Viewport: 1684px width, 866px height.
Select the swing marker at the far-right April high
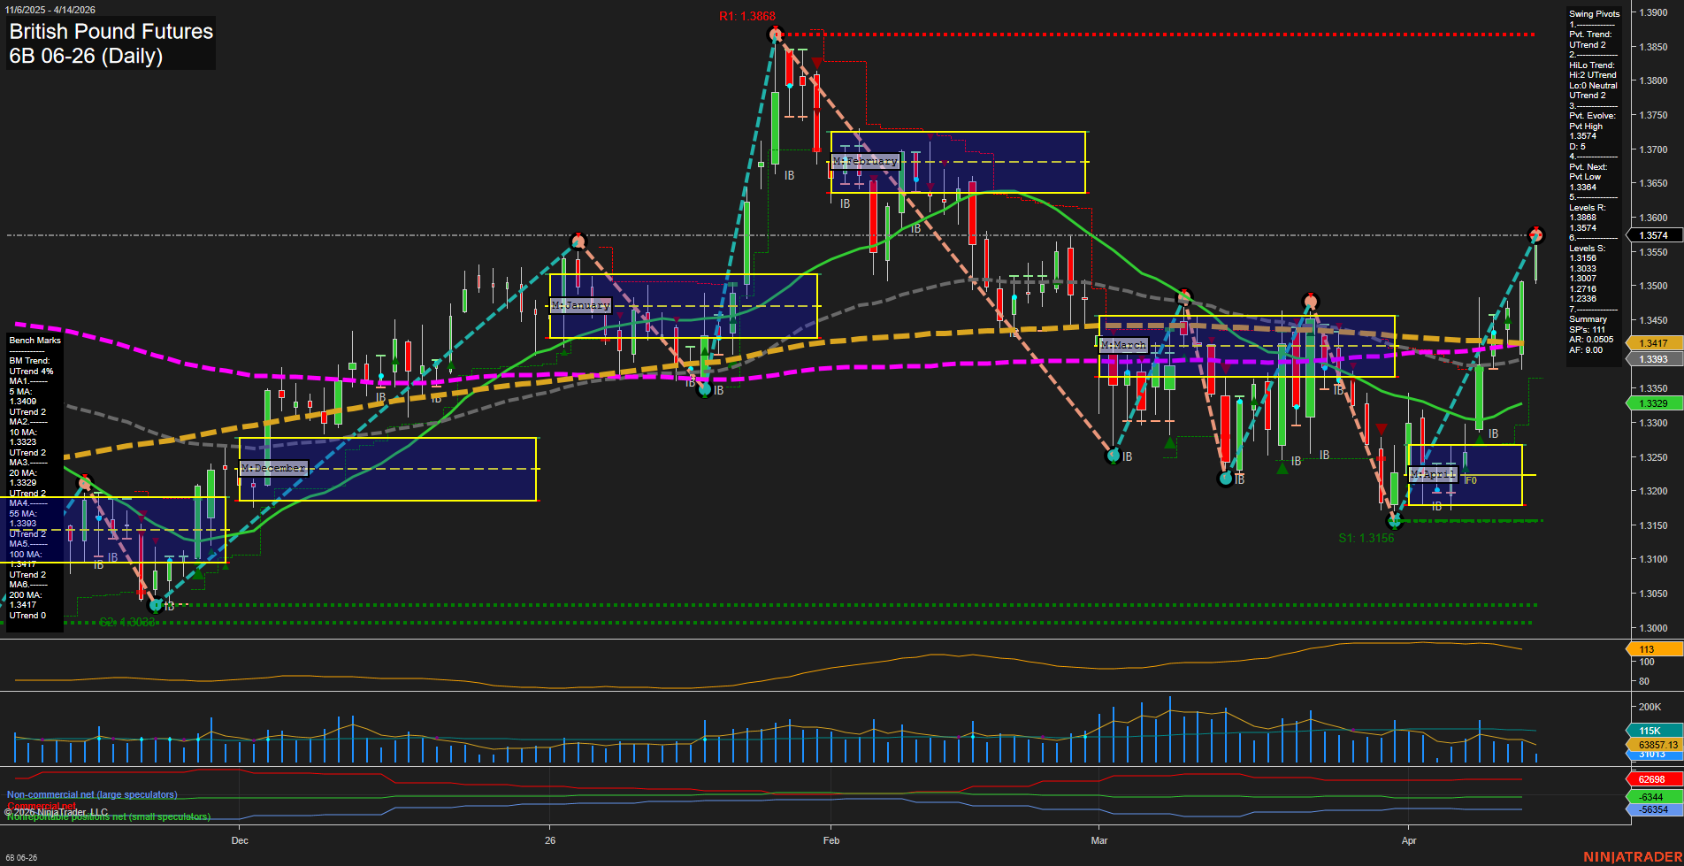1535,234
